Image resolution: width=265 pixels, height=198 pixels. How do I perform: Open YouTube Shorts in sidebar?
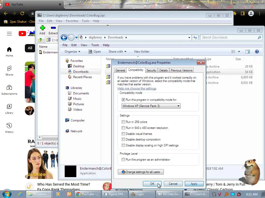click(9, 71)
